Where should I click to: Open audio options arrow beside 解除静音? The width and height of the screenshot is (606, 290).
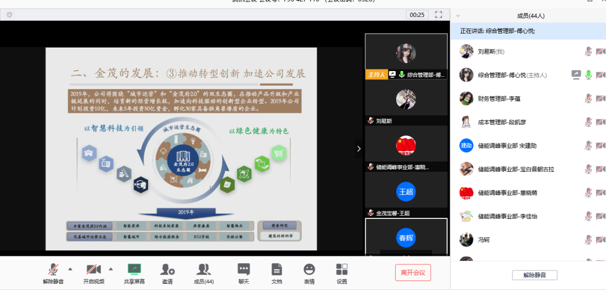(x=70, y=269)
